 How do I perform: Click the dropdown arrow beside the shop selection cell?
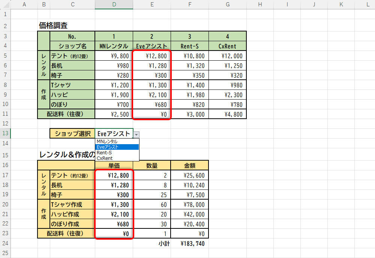[136, 134]
